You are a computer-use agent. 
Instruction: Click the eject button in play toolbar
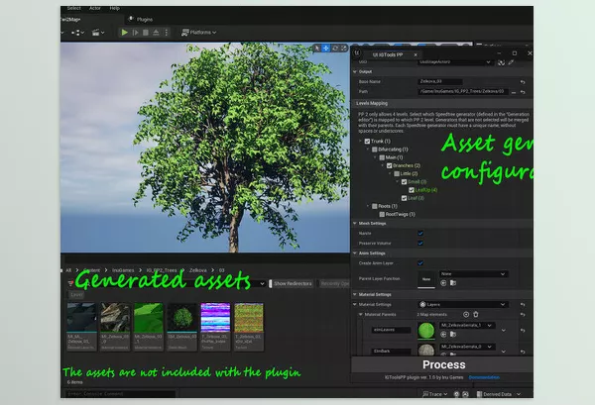(x=156, y=33)
